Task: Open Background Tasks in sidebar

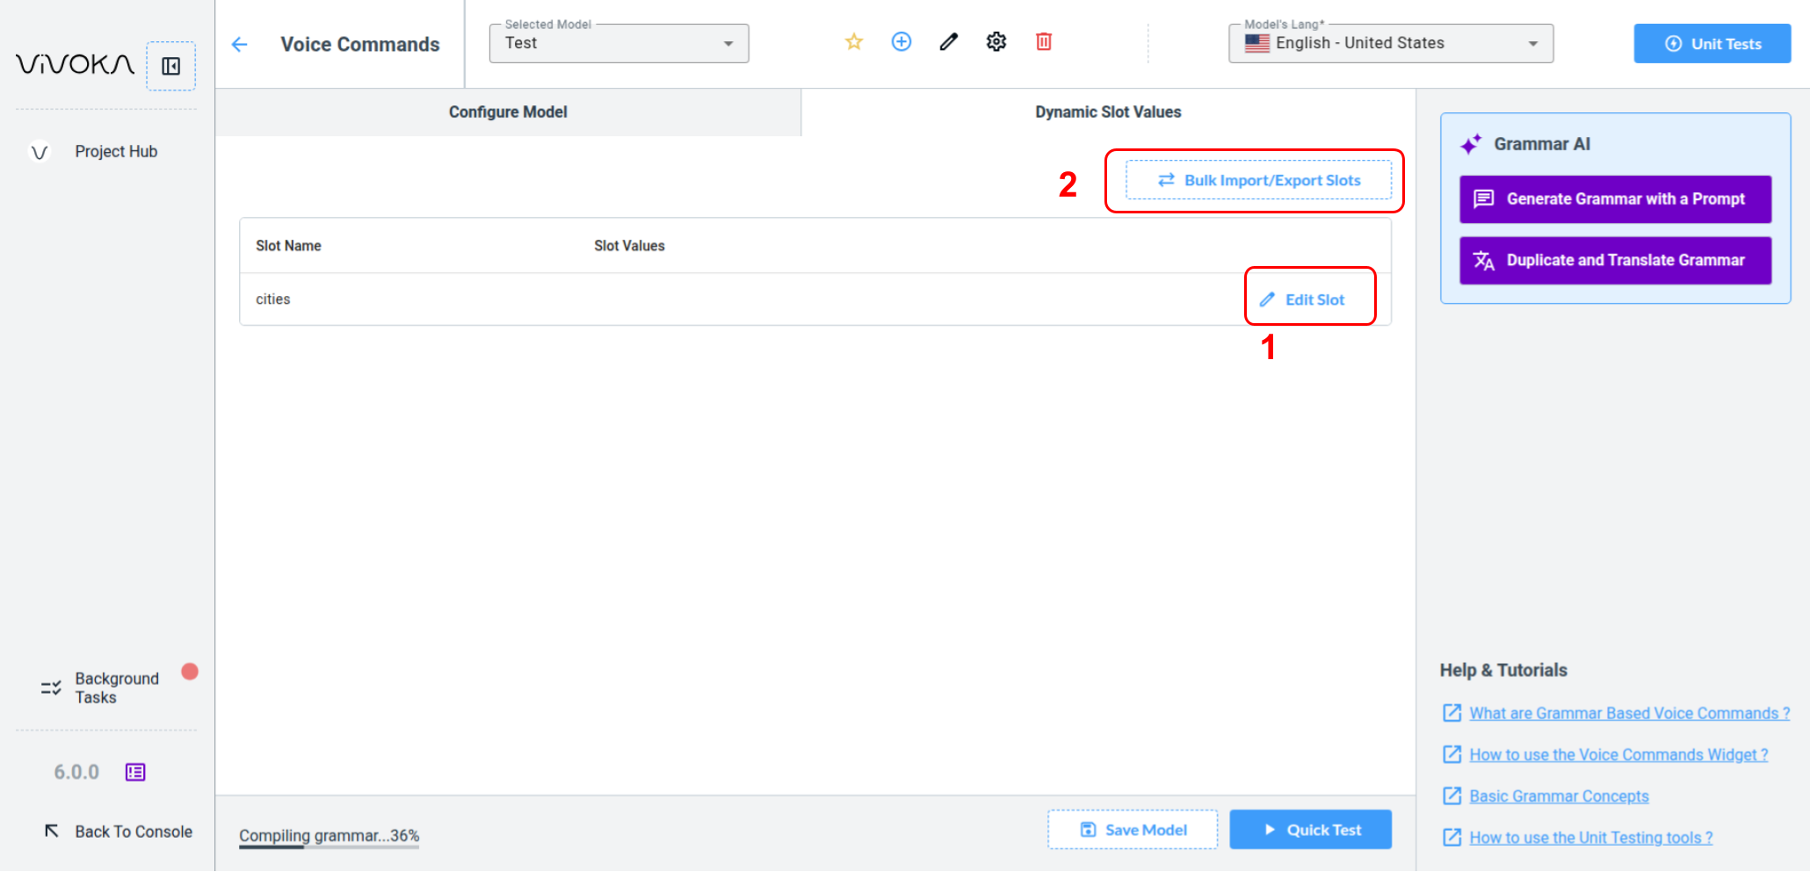Action: 116,688
